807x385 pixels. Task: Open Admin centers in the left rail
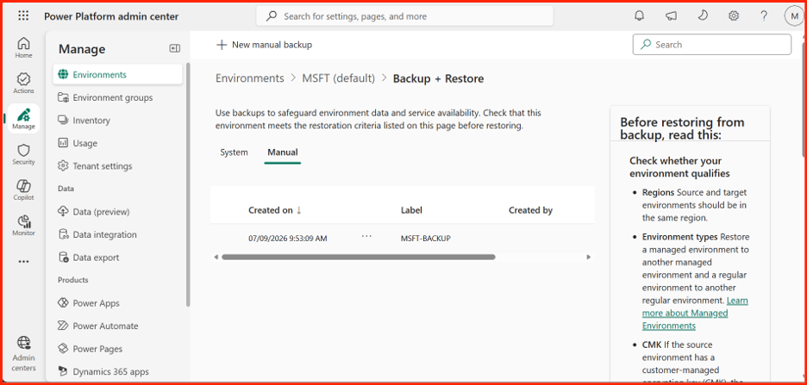(23, 354)
